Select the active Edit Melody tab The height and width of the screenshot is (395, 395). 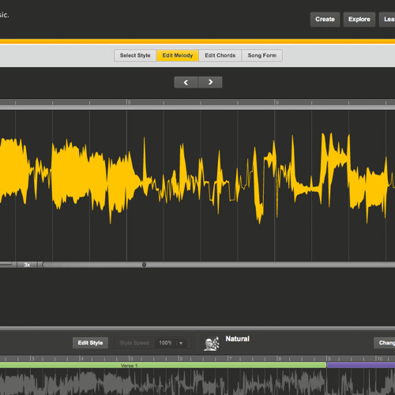pyautogui.click(x=178, y=55)
